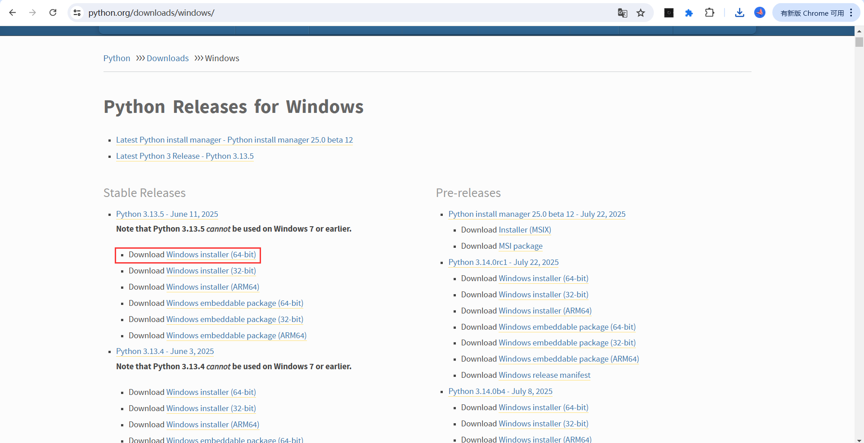Show Chrome downloads
The height and width of the screenshot is (443, 864).
tap(739, 13)
